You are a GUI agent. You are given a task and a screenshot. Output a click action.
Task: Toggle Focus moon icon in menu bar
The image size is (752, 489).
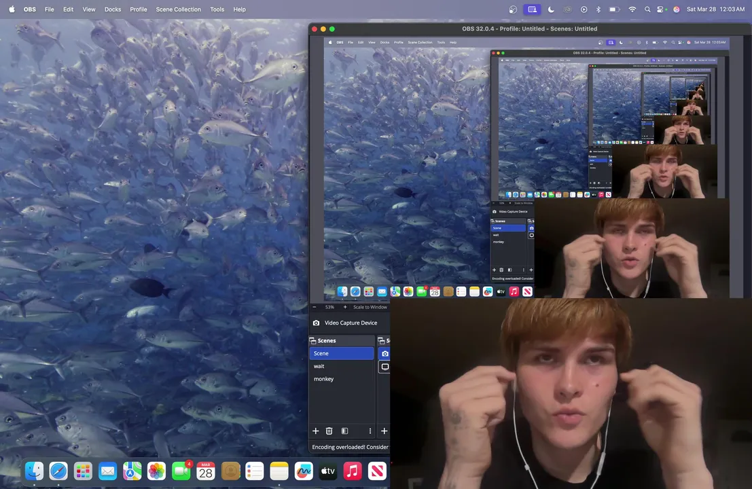coord(551,9)
